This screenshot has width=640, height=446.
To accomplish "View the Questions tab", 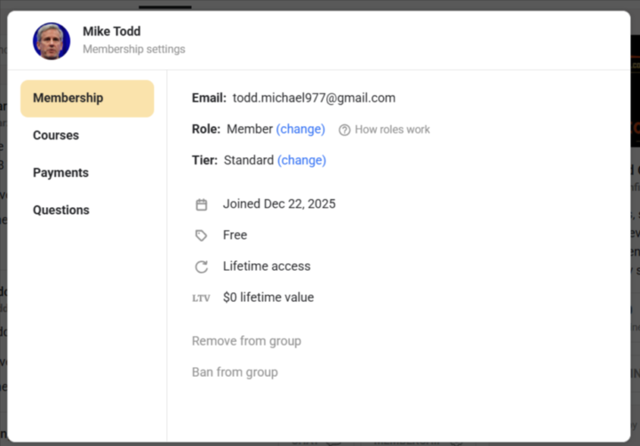I will pyautogui.click(x=61, y=210).
